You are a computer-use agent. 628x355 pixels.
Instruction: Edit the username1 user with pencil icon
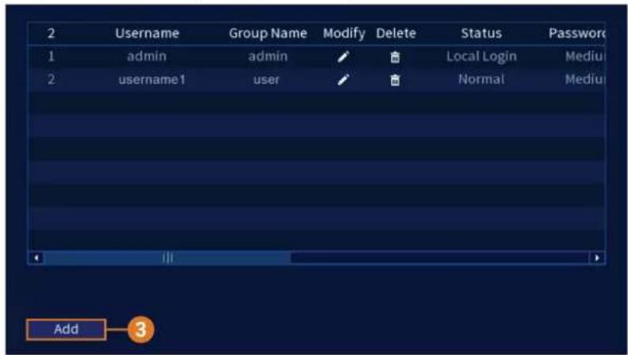coord(343,80)
